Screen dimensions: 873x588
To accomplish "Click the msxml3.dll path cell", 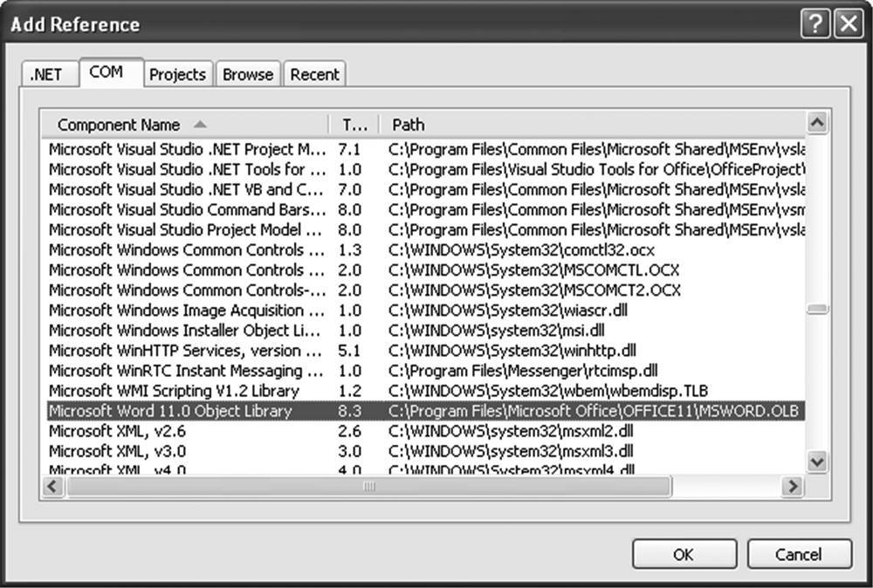I will point(511,451).
